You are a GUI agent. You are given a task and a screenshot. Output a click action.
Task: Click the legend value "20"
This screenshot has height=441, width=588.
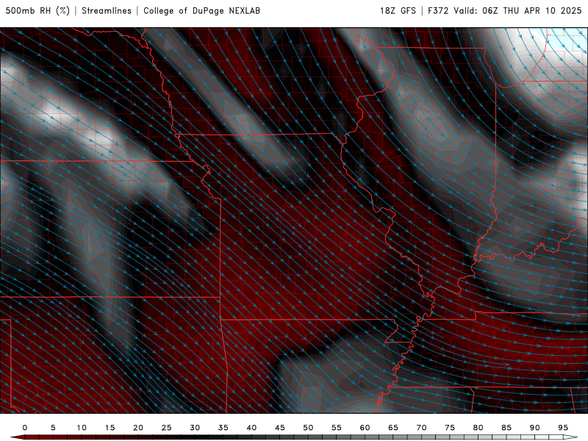click(x=138, y=428)
